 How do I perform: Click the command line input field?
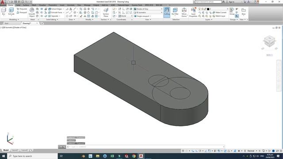click(x=146, y=147)
